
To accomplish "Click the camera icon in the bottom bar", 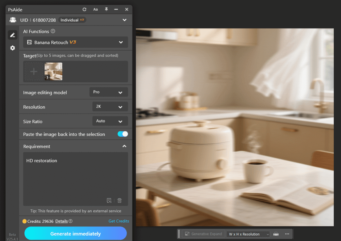I will click(x=276, y=234).
